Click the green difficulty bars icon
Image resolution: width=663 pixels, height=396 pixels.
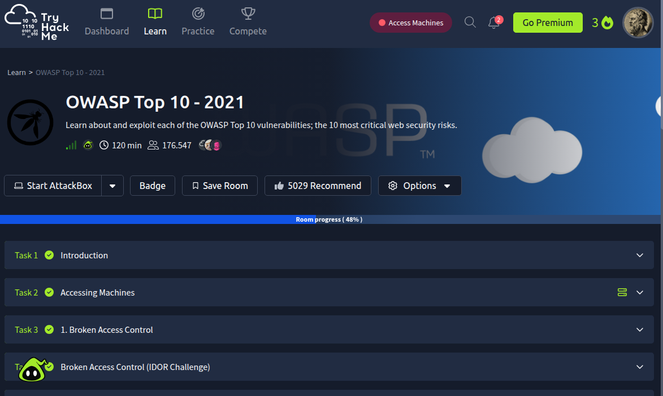[71, 145]
